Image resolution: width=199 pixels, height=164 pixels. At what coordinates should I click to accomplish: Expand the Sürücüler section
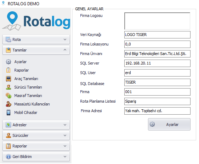pos(36,135)
